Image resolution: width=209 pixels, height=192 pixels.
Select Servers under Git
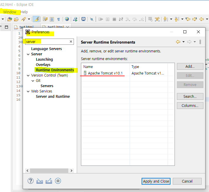click(x=47, y=86)
